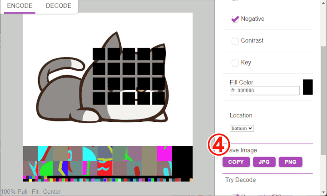Open the Location dropdown set to bottom
Viewport: 327px width, 196px height.
242,129
